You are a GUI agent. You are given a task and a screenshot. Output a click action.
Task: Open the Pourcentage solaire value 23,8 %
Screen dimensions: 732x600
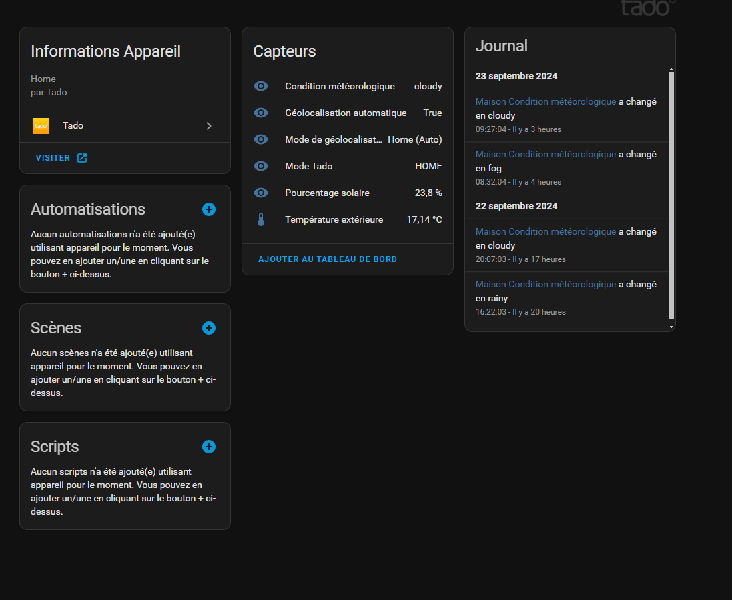pos(428,193)
